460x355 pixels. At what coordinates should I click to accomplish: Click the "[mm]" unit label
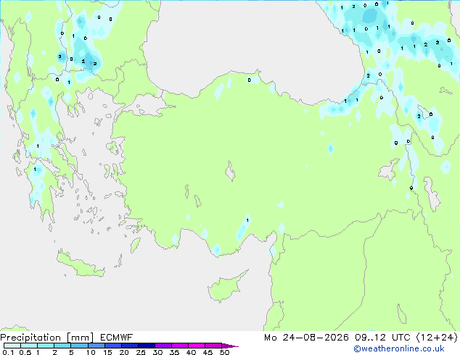coord(80,338)
